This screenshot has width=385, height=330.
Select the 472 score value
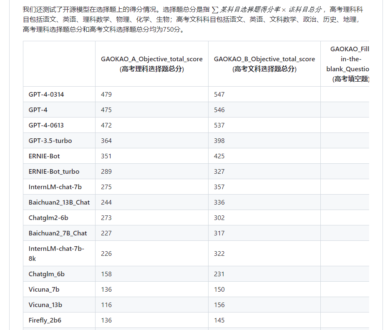(x=106, y=125)
